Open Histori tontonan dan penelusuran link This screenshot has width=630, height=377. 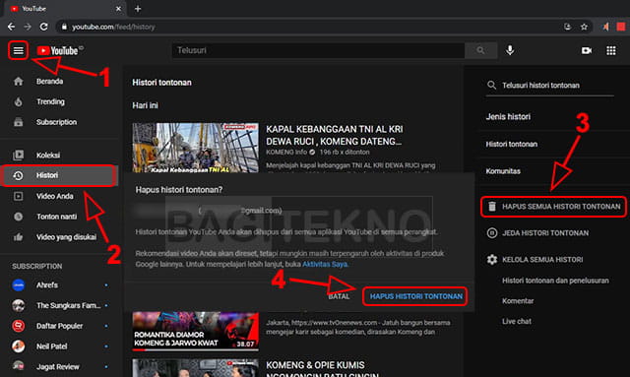[x=555, y=281]
